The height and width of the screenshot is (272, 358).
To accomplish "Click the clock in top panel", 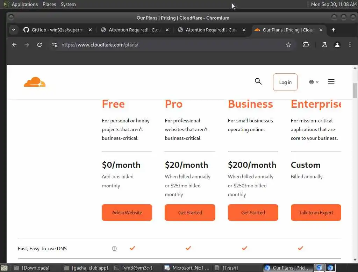I will (x=334, y=4).
